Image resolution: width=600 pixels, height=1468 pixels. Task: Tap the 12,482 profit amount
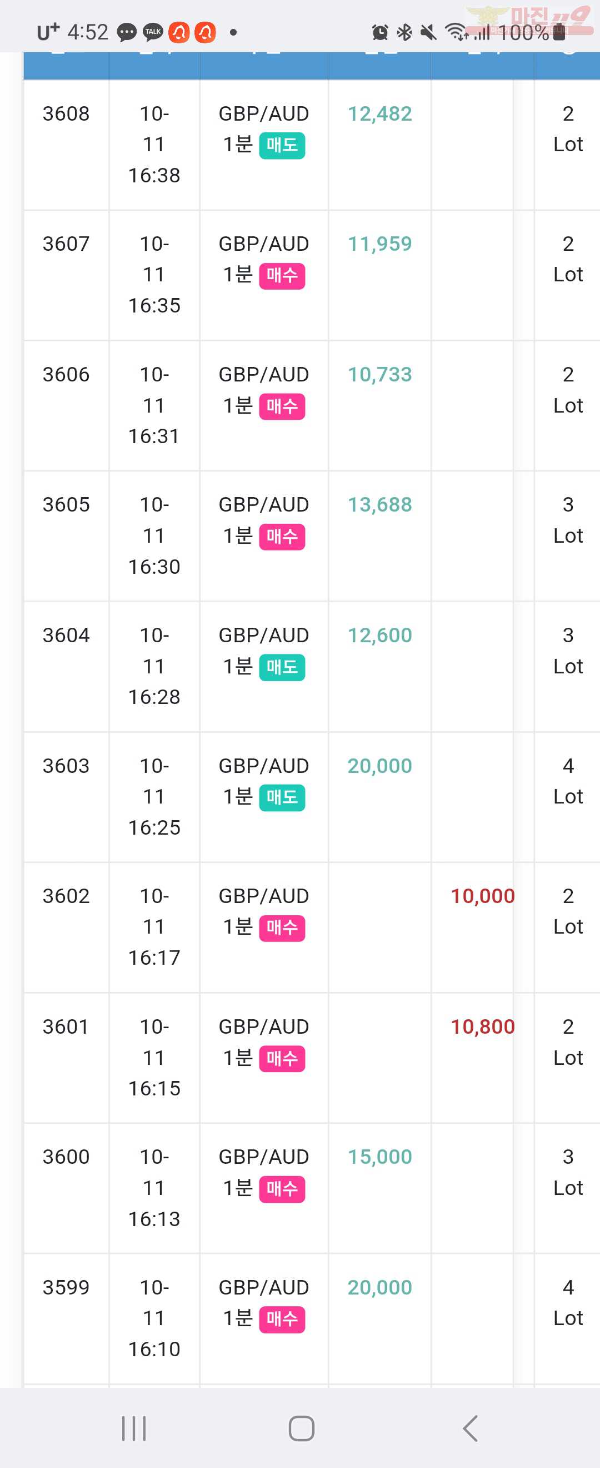click(379, 114)
